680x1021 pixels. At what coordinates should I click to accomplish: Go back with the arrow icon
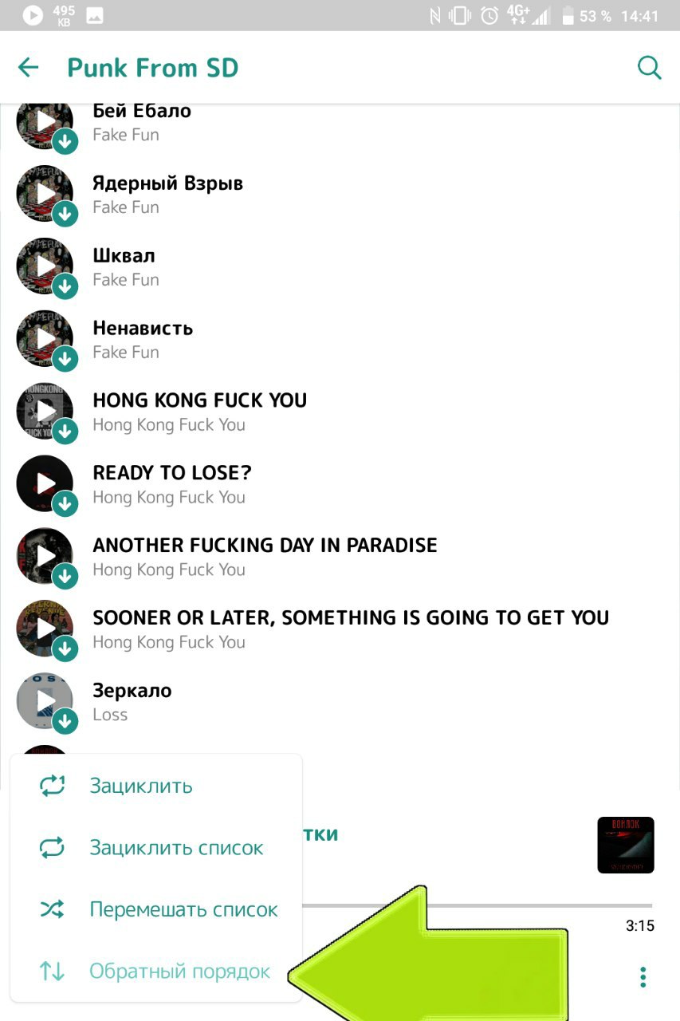click(x=29, y=68)
